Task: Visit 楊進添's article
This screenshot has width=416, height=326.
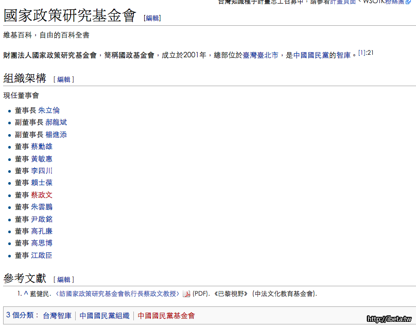Action: tap(56, 135)
